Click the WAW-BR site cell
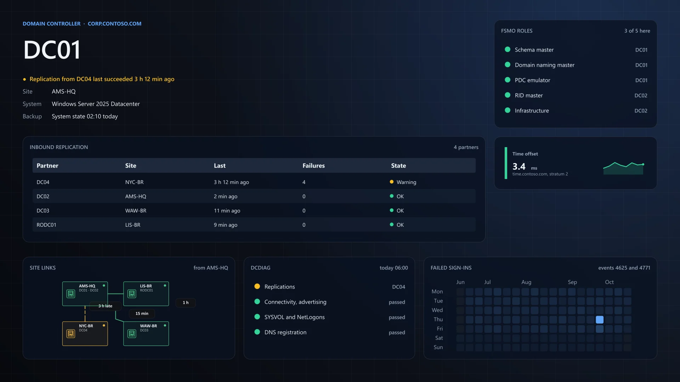680x382 pixels. pyautogui.click(x=136, y=210)
